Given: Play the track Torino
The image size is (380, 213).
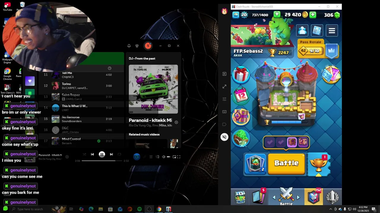Looking at the screenshot, I should [x=81, y=86].
